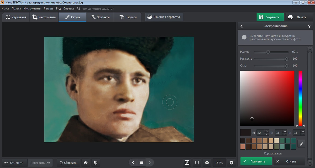Click the info icon in the hint box
The image size is (315, 168).
244,37
